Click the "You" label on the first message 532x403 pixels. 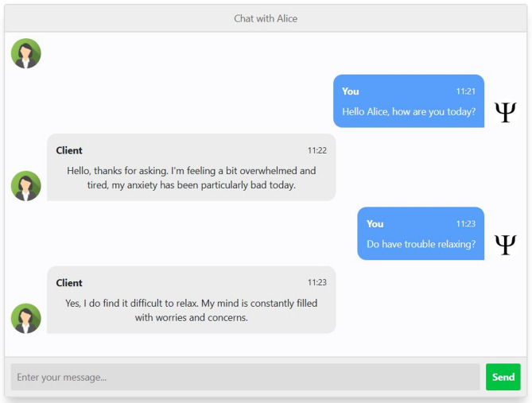point(351,91)
